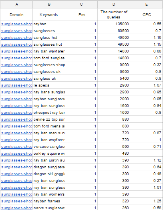Click the 60500 queries cell
This screenshot has width=163, height=210.
pos(114,31)
